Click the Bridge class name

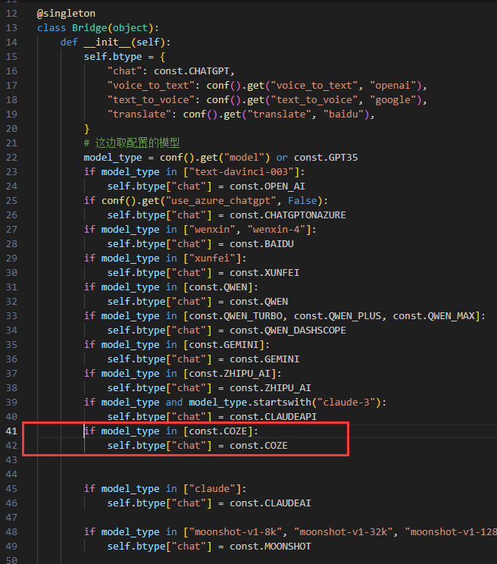(89, 28)
